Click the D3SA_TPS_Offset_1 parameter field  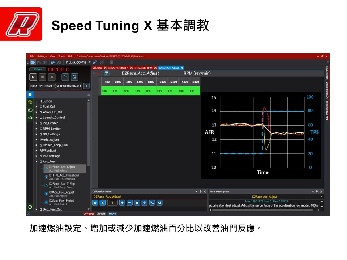[56, 86]
